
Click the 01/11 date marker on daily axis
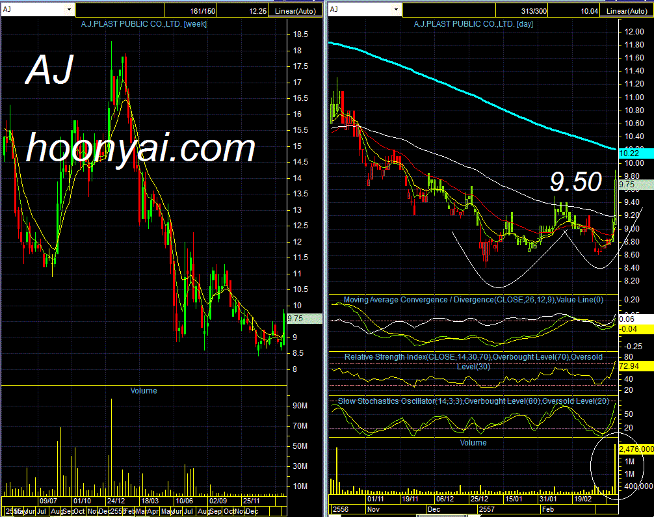[375, 499]
